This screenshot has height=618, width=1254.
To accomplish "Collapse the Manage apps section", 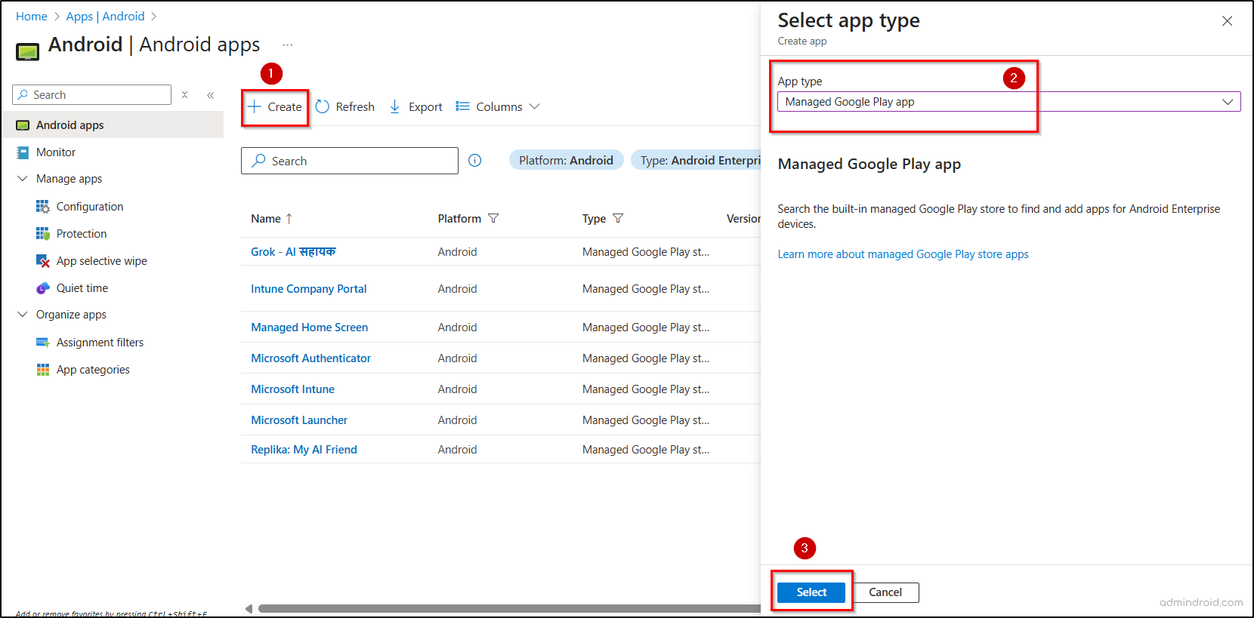I will tap(23, 179).
